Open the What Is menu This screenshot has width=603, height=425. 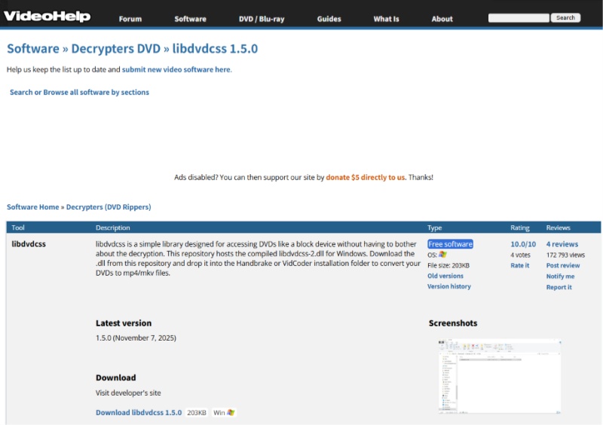[386, 19]
